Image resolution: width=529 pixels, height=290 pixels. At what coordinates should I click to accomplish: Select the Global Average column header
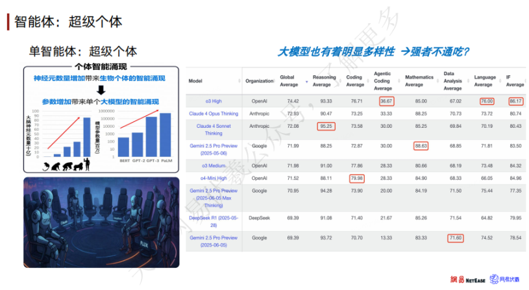click(289, 81)
